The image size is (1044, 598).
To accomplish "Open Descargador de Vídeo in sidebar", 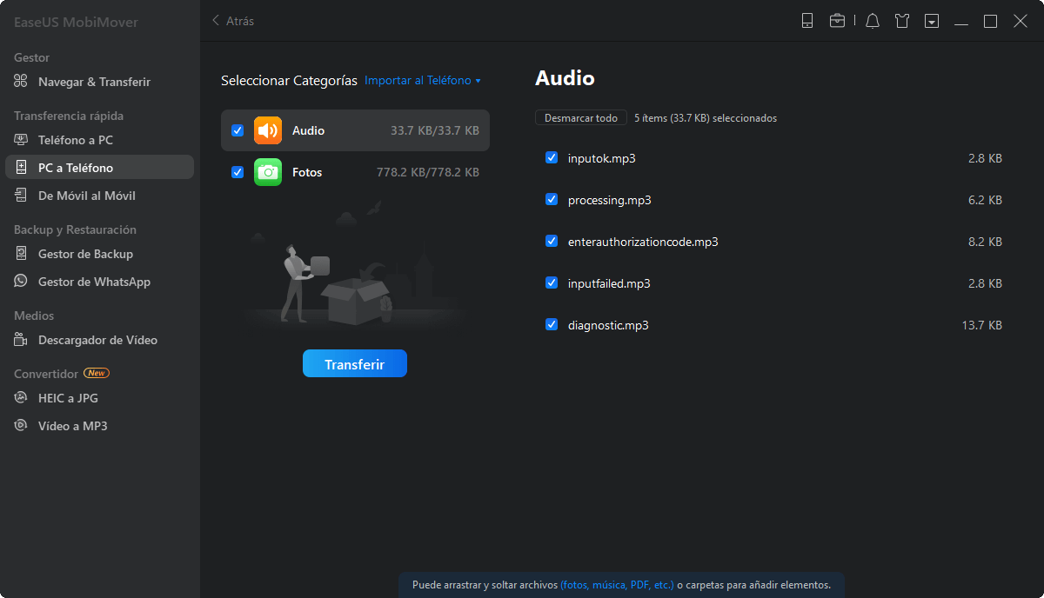I will pos(97,340).
